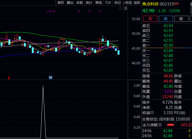
Task: Select 叠加 overlay in toolbar
Action: coord(70,3)
